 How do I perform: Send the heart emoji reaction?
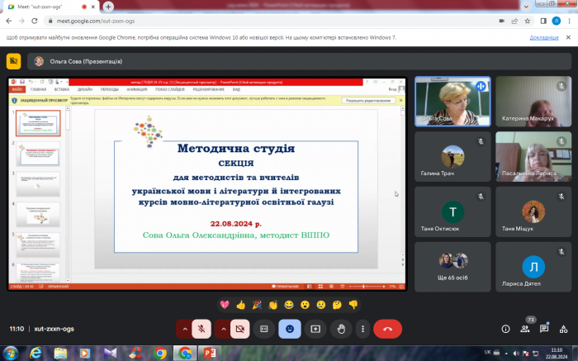[x=225, y=304]
